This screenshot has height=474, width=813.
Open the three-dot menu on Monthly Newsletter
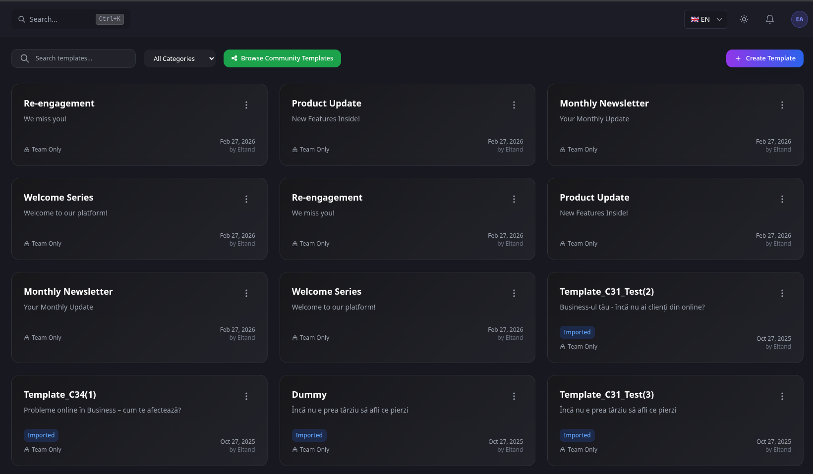[x=782, y=105]
